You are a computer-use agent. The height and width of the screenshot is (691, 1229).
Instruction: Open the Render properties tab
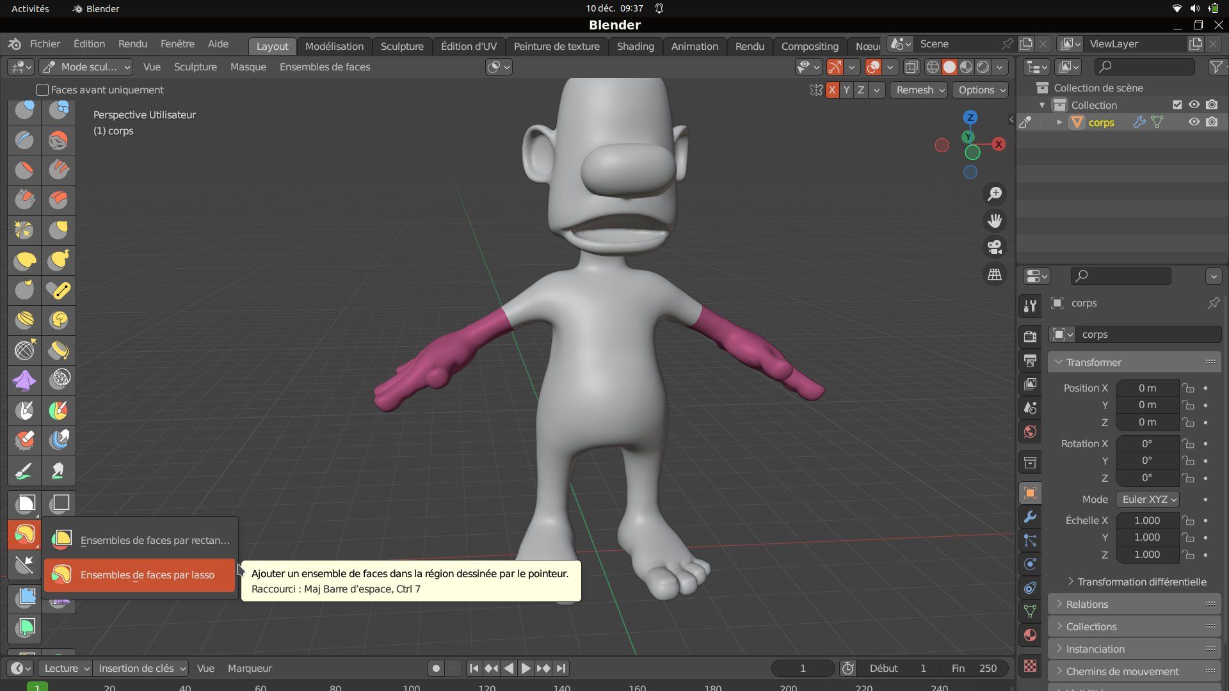click(1030, 337)
